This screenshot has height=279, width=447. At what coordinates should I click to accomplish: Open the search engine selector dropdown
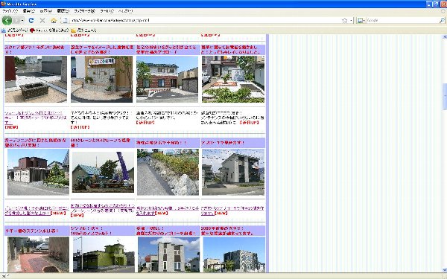point(361,20)
